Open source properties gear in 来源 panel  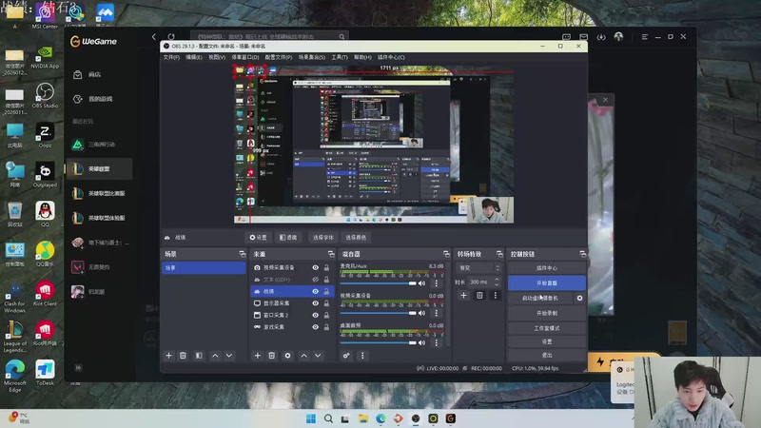[x=288, y=356]
